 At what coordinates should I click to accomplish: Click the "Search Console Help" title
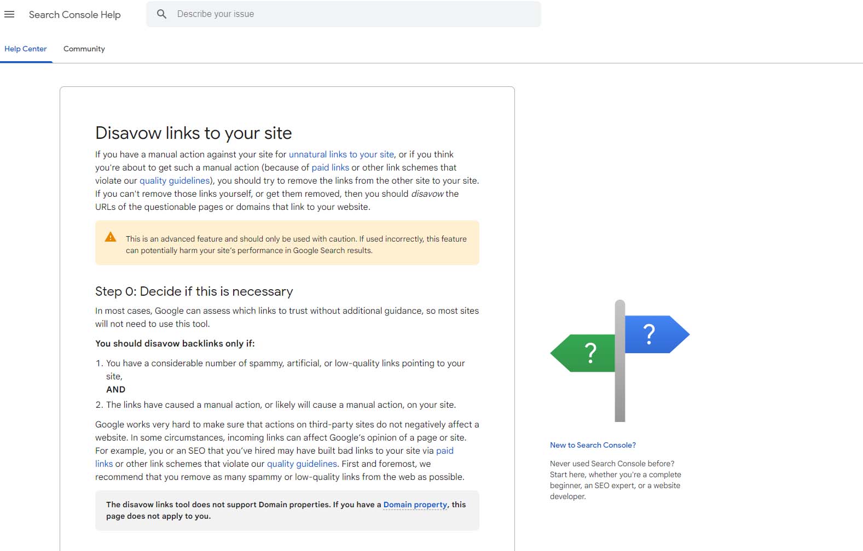[x=74, y=15]
